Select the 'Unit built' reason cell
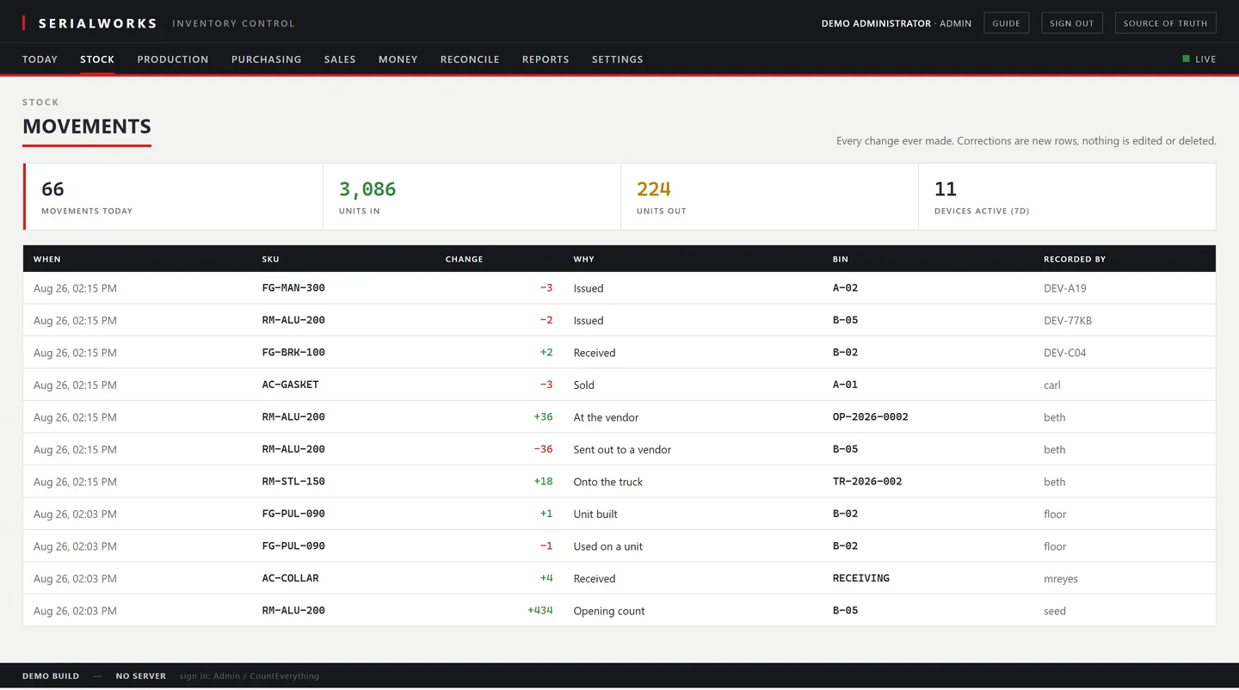Screen dimensions: 1239x690 [x=595, y=514]
